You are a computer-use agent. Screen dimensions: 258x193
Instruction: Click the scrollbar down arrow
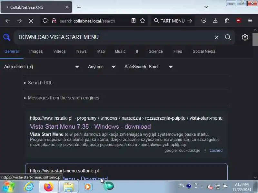255,178
